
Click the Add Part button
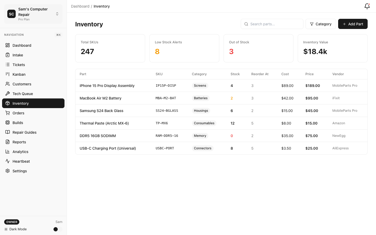[353, 24]
